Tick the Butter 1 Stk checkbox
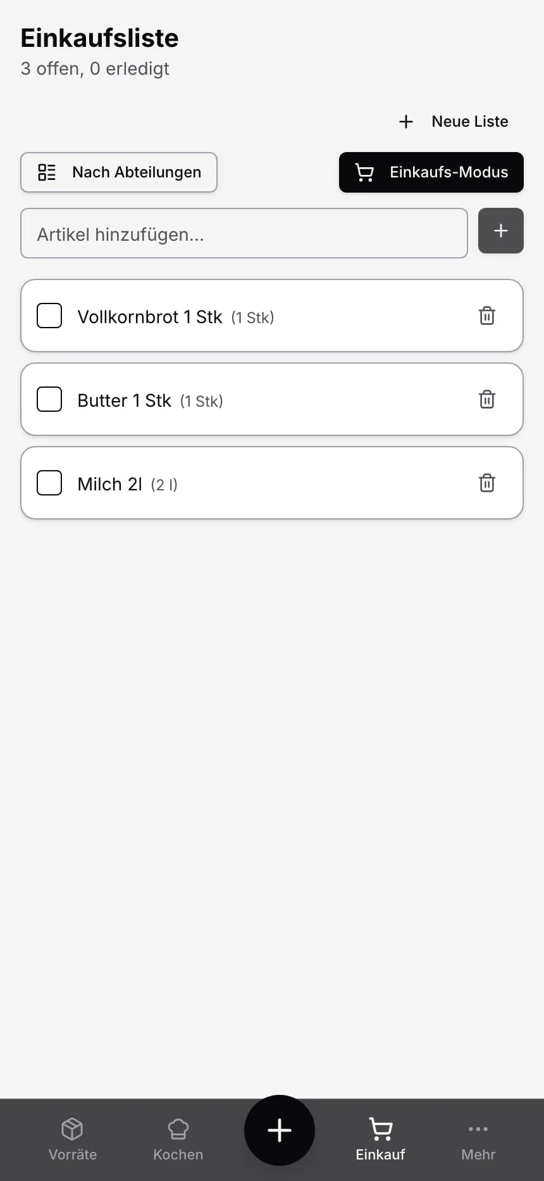 (x=49, y=399)
